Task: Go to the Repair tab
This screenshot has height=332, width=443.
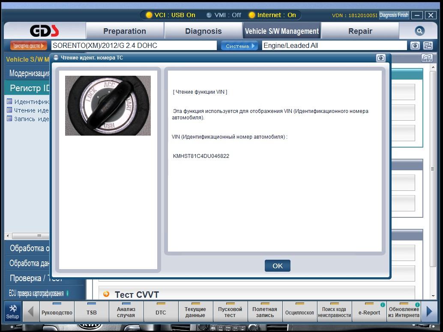Action: click(x=360, y=31)
